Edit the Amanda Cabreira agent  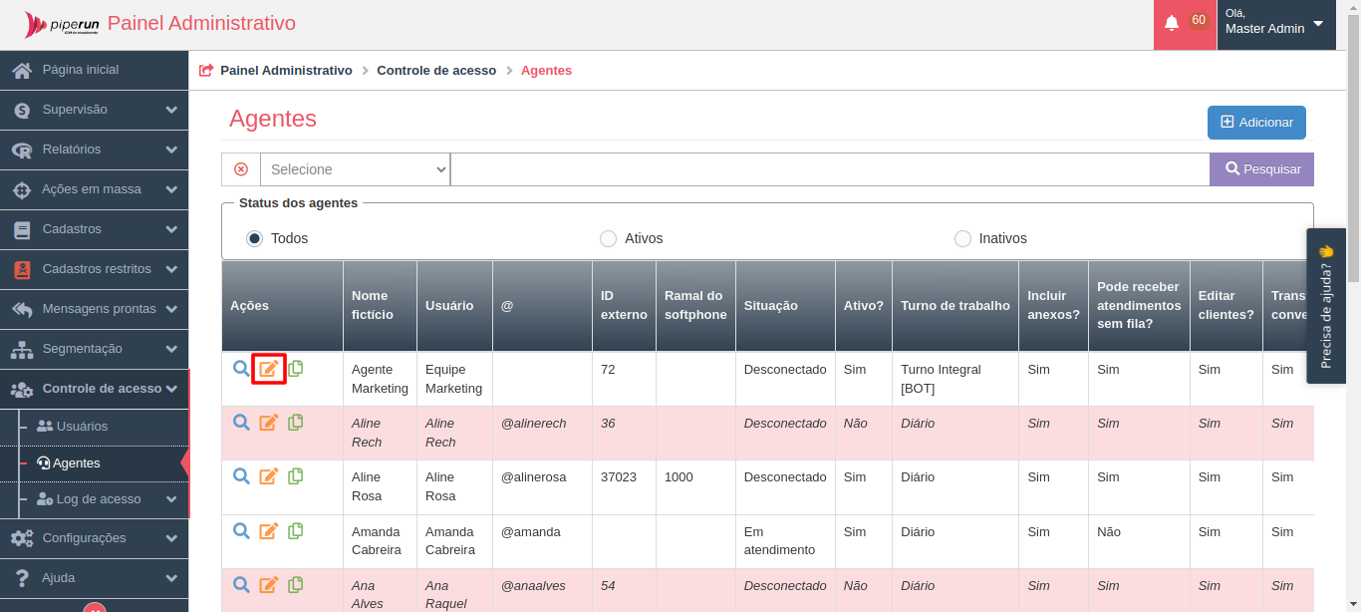pos(269,531)
